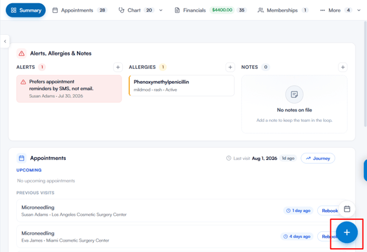Image resolution: width=367 pixels, height=252 pixels.
Task: Click the No notes on file icon
Action: tap(294, 94)
